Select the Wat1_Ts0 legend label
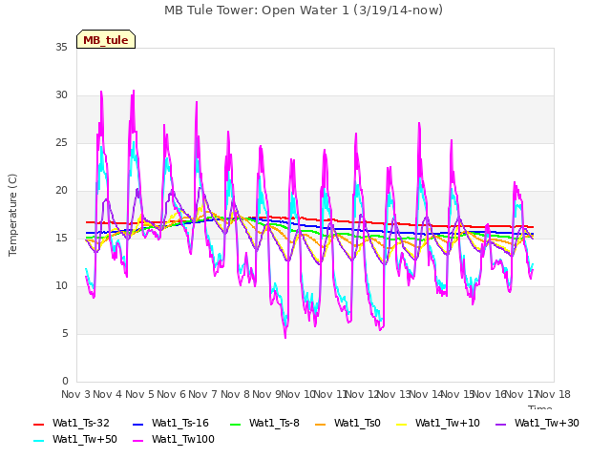Screen dimensions: 611x458 tap(357, 424)
